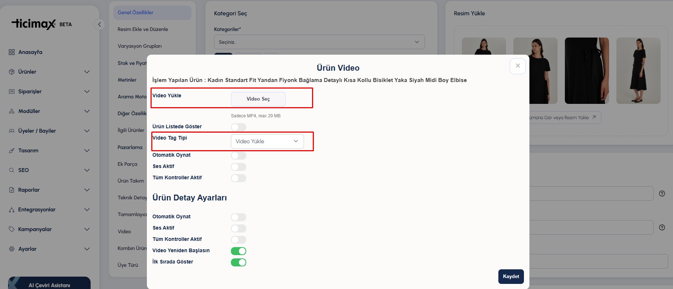Enable the Ürün Listede Göster toggle
The image size is (673, 289).
pyautogui.click(x=239, y=127)
